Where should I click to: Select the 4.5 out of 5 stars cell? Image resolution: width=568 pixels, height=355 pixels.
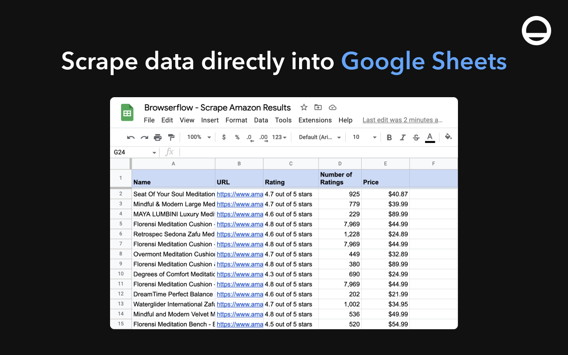[291, 324]
